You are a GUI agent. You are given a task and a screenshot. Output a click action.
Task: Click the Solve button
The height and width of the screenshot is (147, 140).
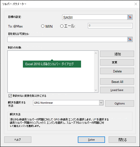pos(91,140)
